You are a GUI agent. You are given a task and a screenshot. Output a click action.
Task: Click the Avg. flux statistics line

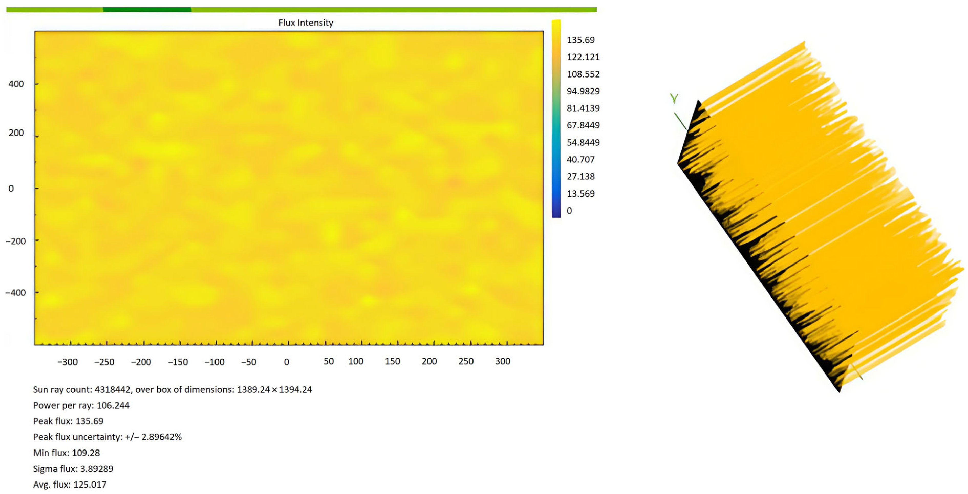[70, 484]
